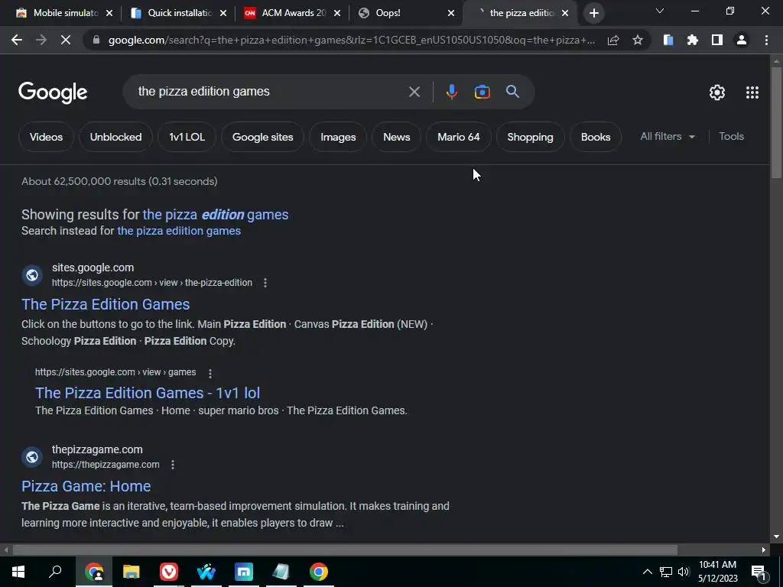The width and height of the screenshot is (783, 587).
Task: Close the ACM Awards tab
Action: tap(337, 14)
